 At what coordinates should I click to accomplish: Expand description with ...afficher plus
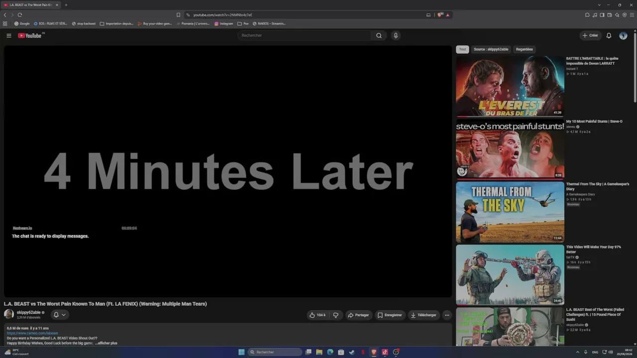pyautogui.click(x=106, y=343)
